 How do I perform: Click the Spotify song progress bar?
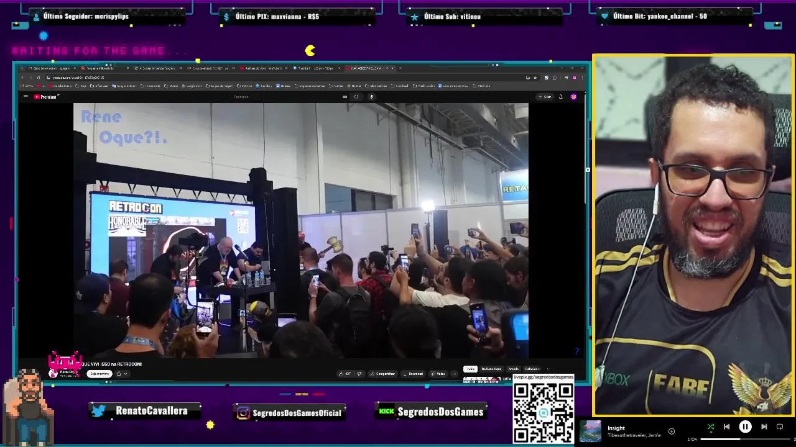[746, 440]
